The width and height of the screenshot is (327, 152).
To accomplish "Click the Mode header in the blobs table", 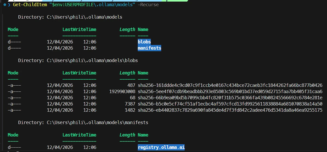I will point(13,73).
